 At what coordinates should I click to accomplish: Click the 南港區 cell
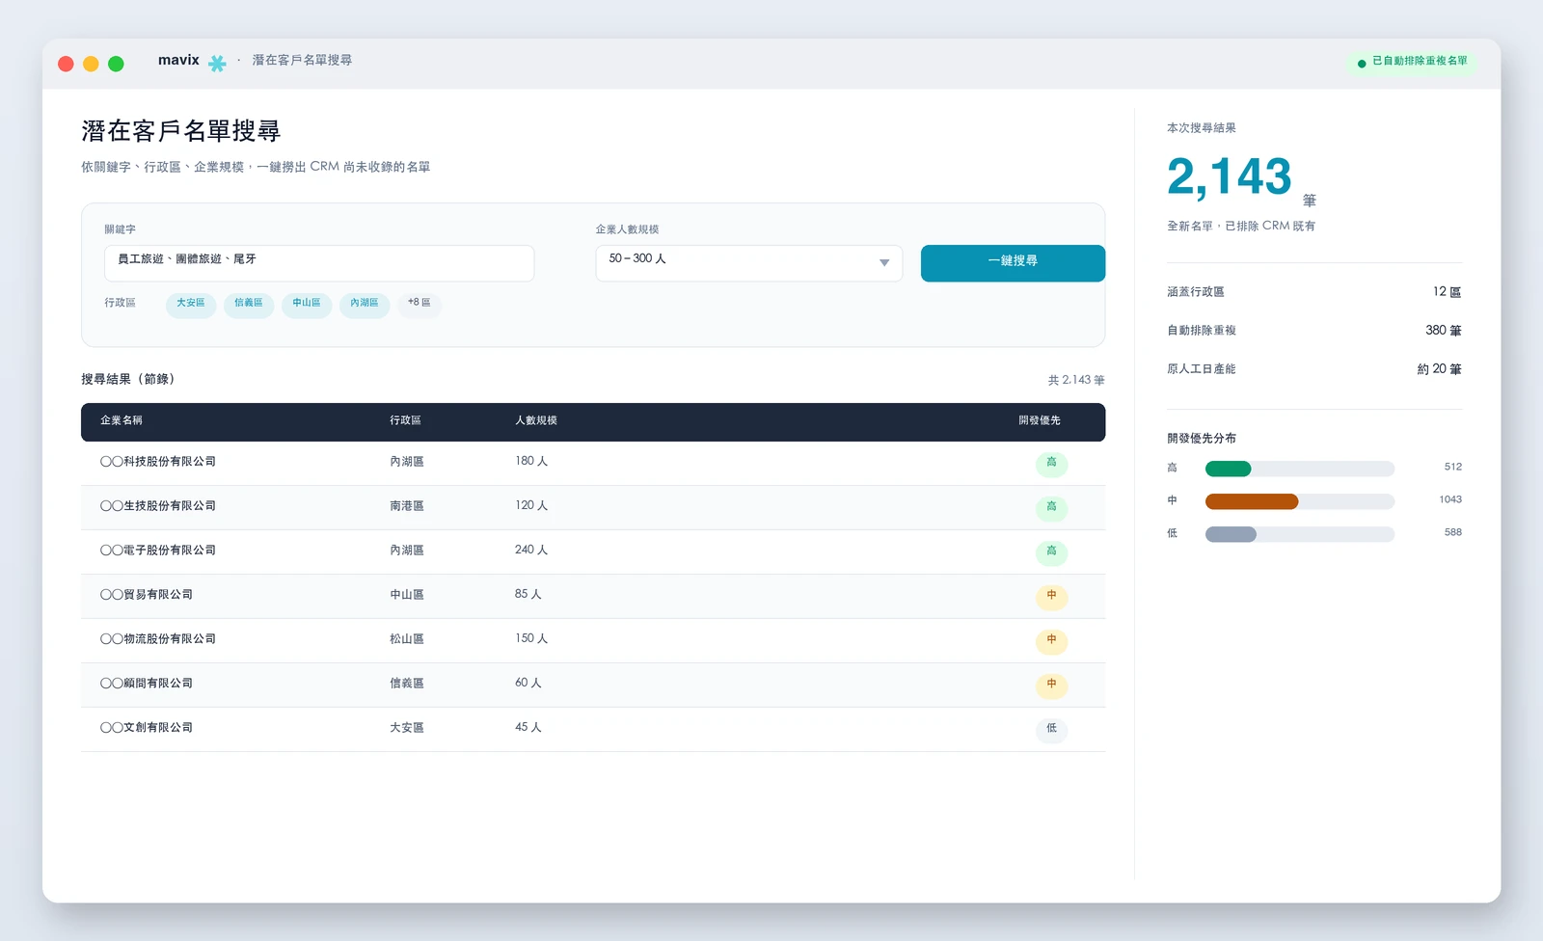407,506
